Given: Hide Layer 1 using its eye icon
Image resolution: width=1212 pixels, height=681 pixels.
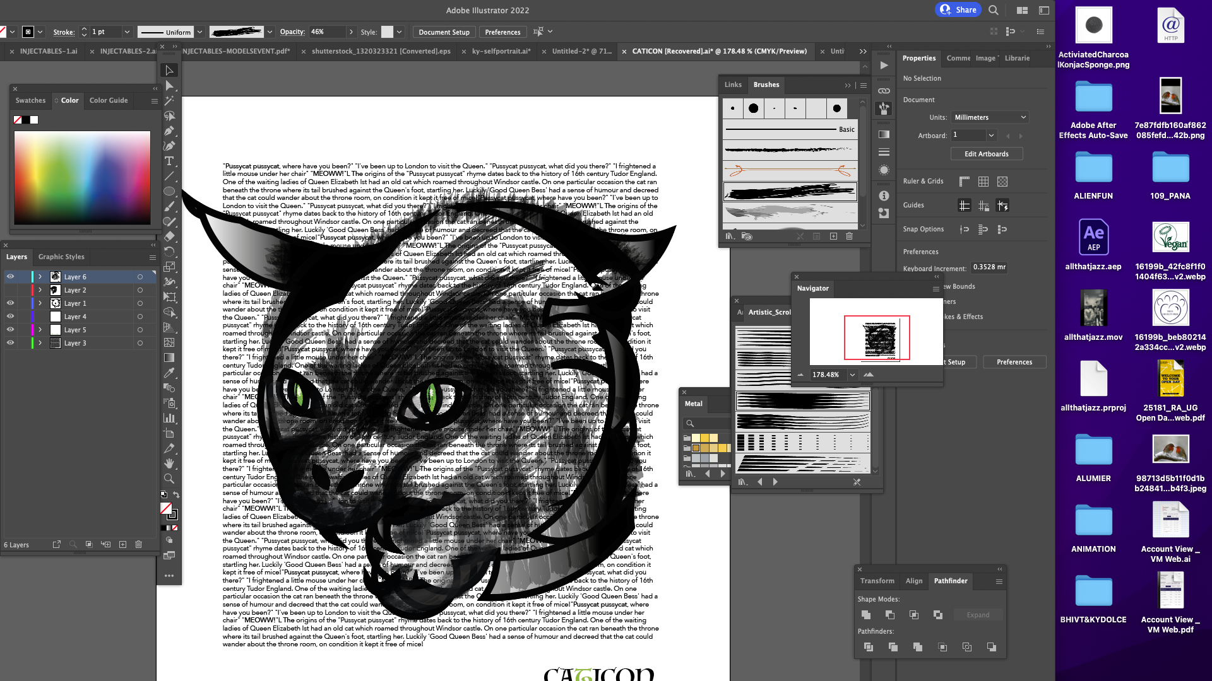Looking at the screenshot, I should click(x=10, y=303).
